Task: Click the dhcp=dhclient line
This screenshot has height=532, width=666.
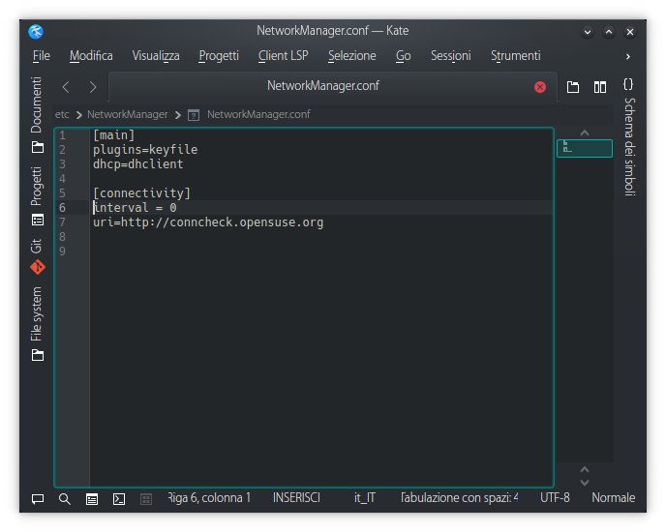Action: click(138, 164)
